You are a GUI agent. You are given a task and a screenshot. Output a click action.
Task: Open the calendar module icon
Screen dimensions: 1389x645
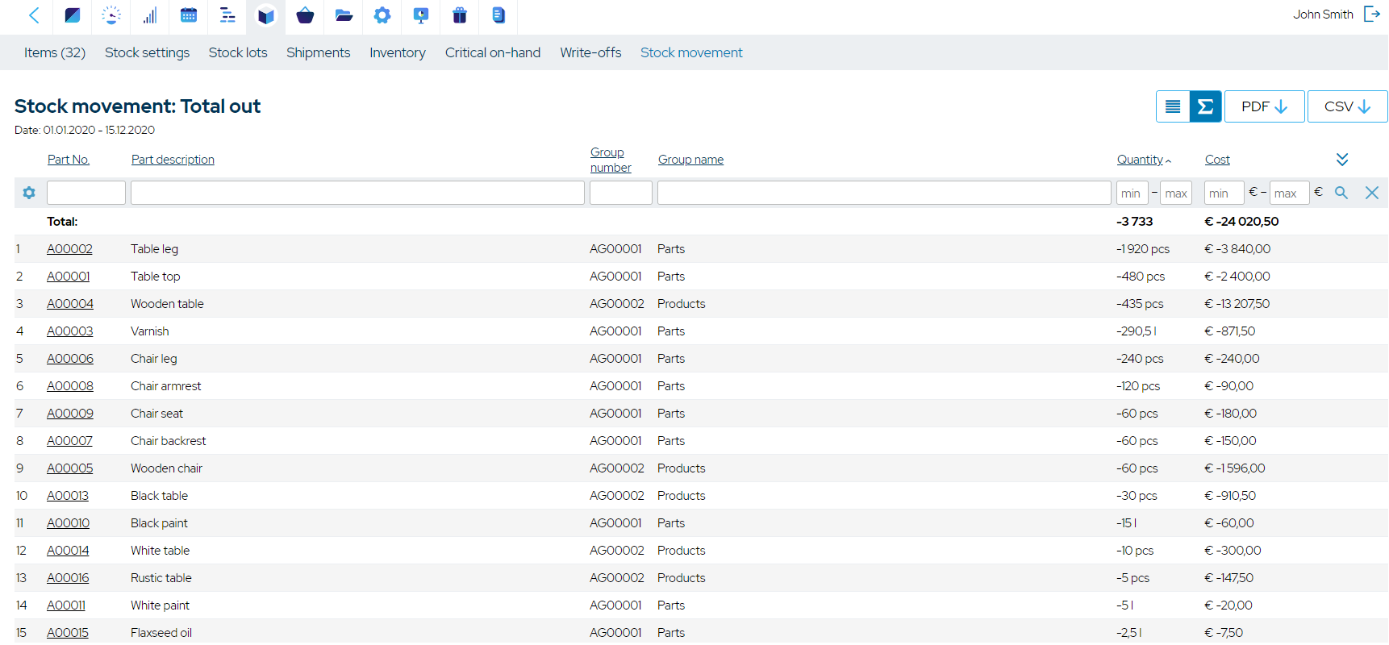coord(189,15)
